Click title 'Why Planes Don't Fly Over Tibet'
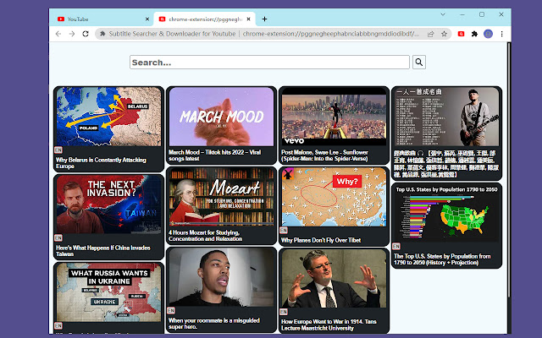The width and height of the screenshot is (542, 338). [x=321, y=240]
